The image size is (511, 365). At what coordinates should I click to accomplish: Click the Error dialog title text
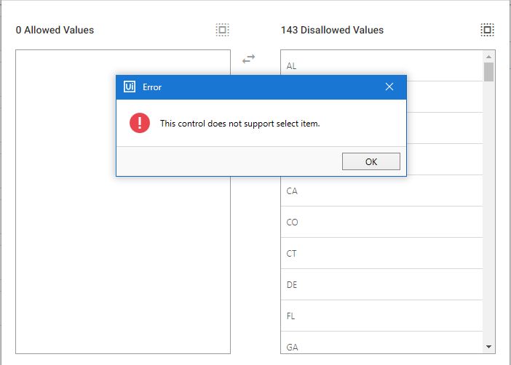click(x=152, y=87)
